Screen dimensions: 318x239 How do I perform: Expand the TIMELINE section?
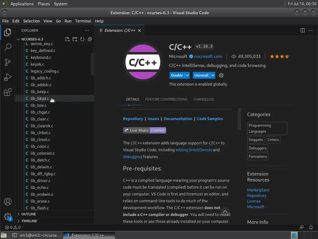tap(29, 221)
